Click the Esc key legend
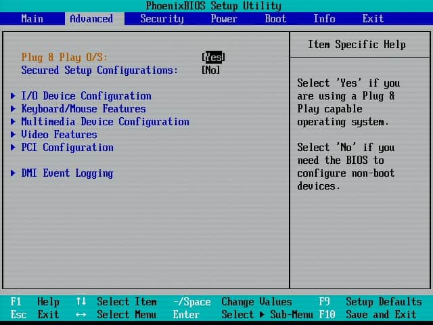 pyautogui.click(x=18, y=314)
